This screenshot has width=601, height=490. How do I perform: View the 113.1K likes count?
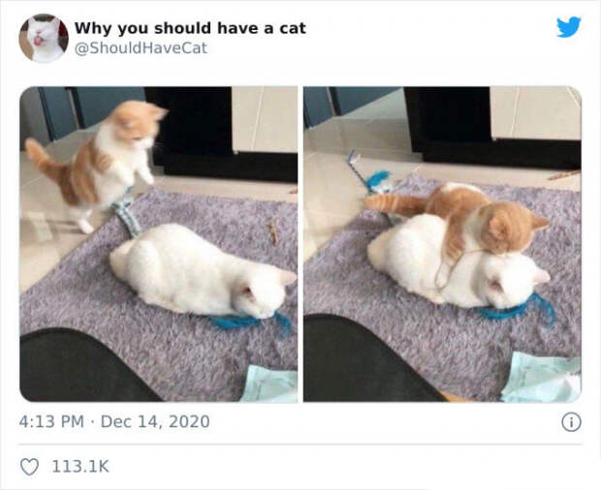coord(80,467)
